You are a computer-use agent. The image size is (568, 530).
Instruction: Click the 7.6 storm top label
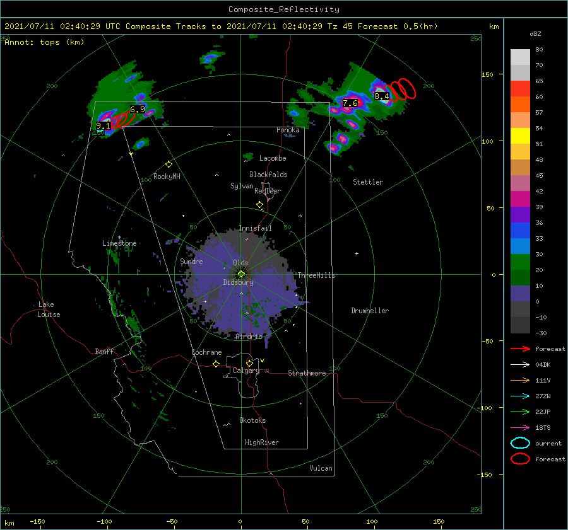[x=350, y=103]
